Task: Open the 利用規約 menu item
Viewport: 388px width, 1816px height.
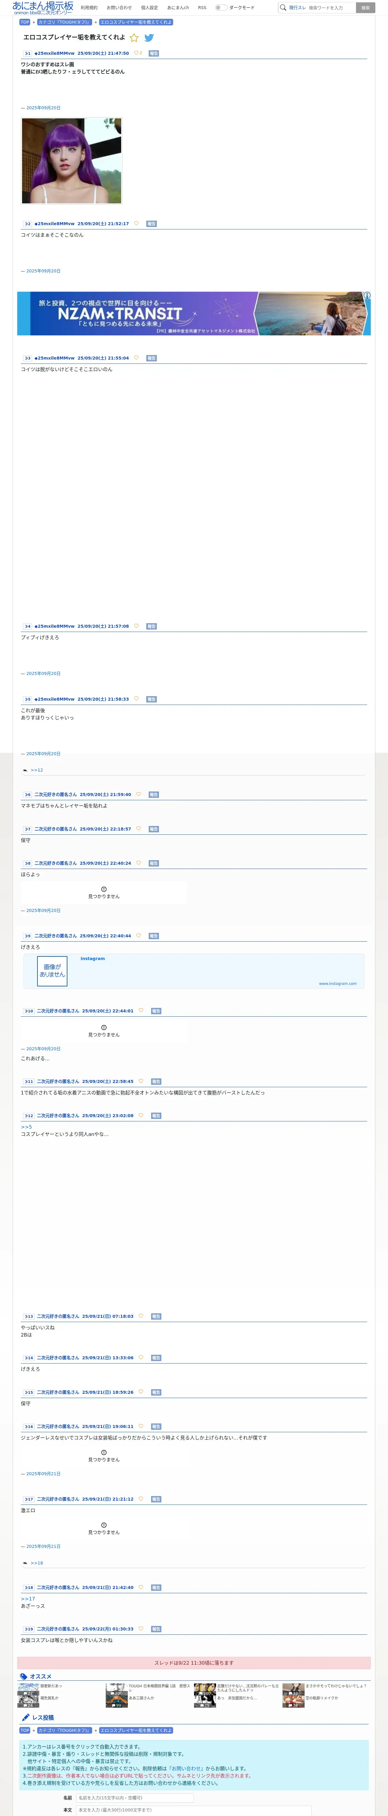Action: (89, 8)
